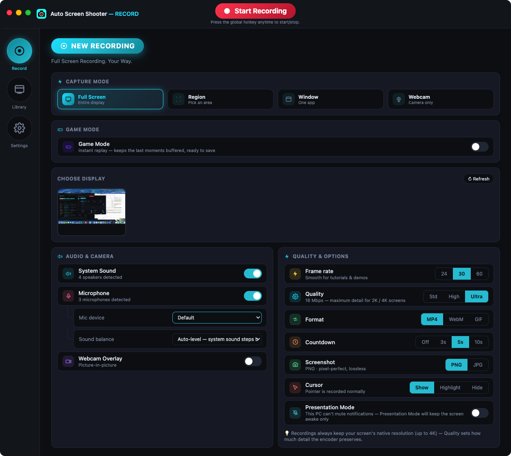
Task: Open the Library section icon
Action: tap(20, 89)
